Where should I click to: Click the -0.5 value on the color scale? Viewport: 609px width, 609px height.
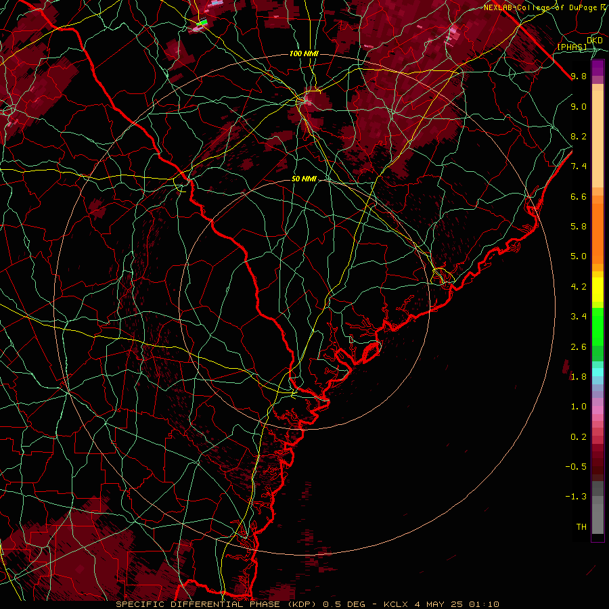[x=576, y=467]
